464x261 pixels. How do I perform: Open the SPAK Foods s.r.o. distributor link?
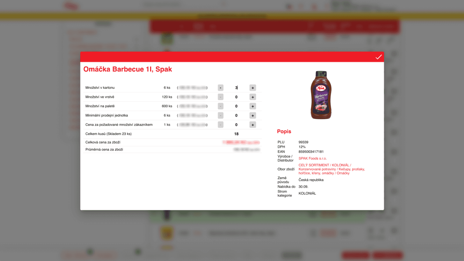pyautogui.click(x=313, y=158)
